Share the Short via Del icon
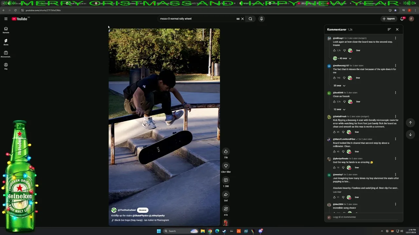This screenshot has height=235, width=419. tap(226, 195)
